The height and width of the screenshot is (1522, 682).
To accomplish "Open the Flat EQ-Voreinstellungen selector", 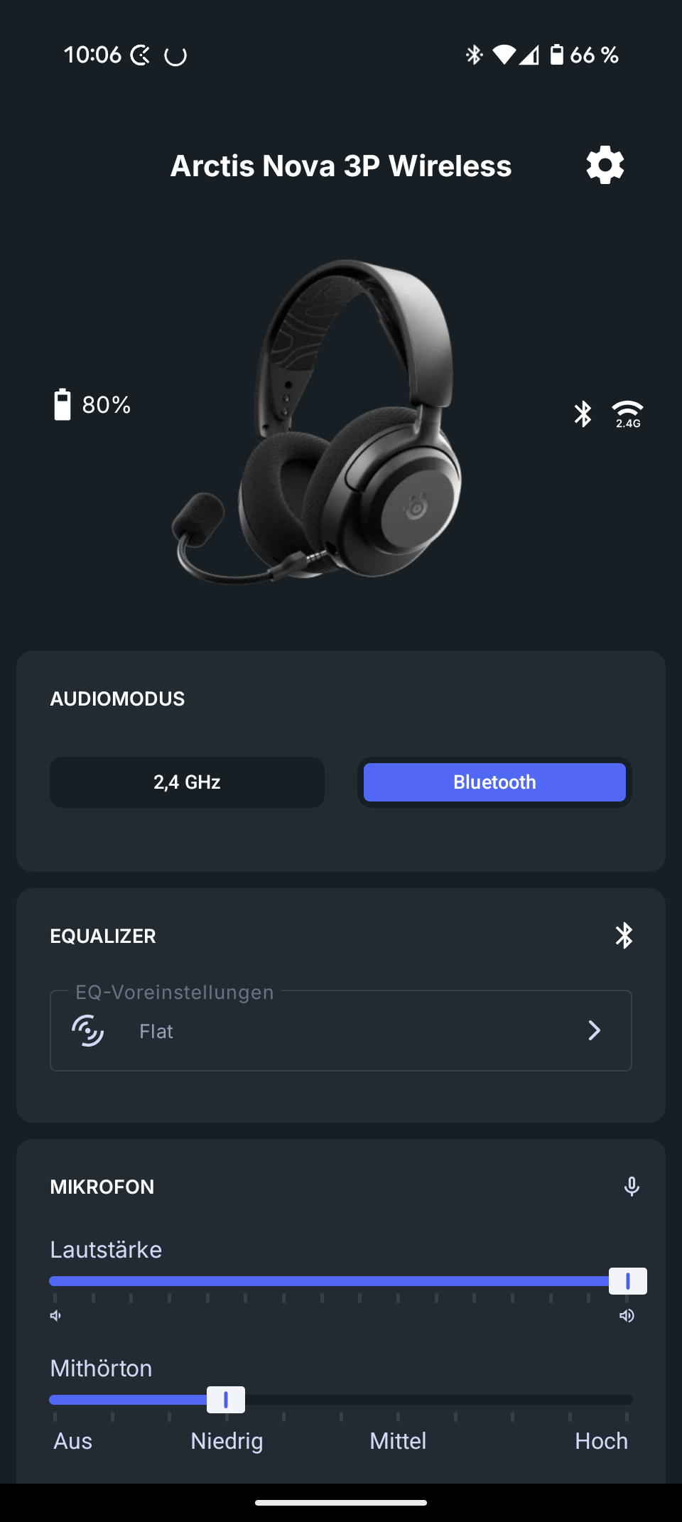I will 341,1030.
